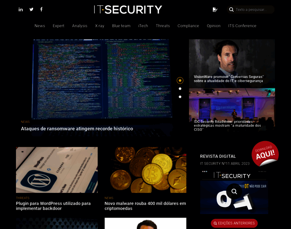Click 'IT SECURITY Nº11 ABRIL 2023' text

click(x=225, y=163)
